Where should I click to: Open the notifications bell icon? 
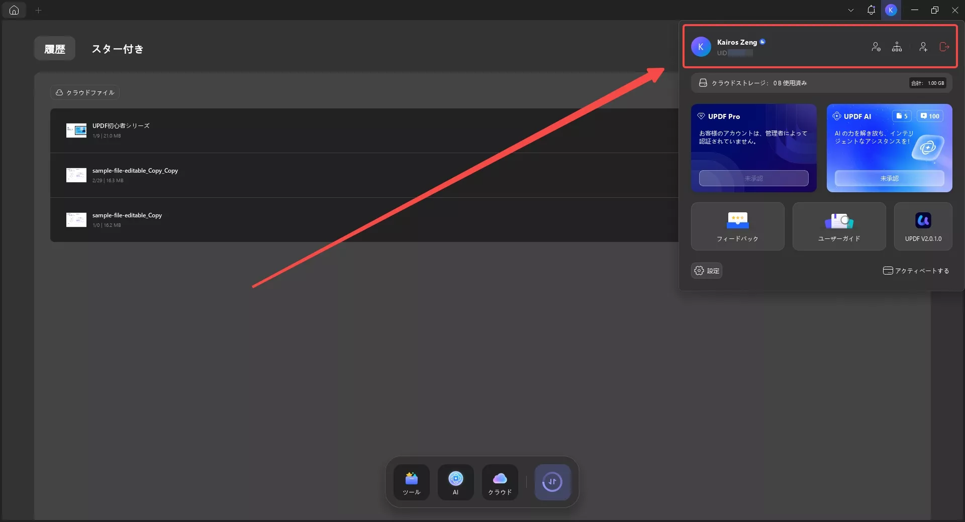[x=871, y=10]
